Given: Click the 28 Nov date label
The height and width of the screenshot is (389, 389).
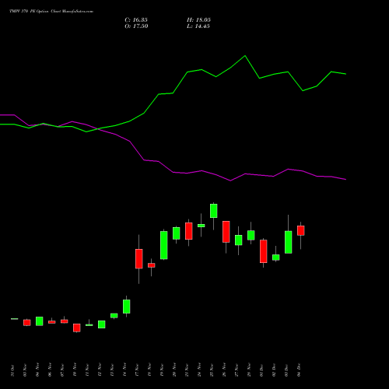Looking at the screenshot, I should 249,370.
